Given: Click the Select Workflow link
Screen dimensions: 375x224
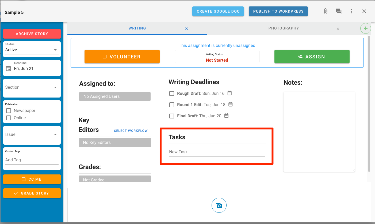Looking at the screenshot, I should point(131,131).
